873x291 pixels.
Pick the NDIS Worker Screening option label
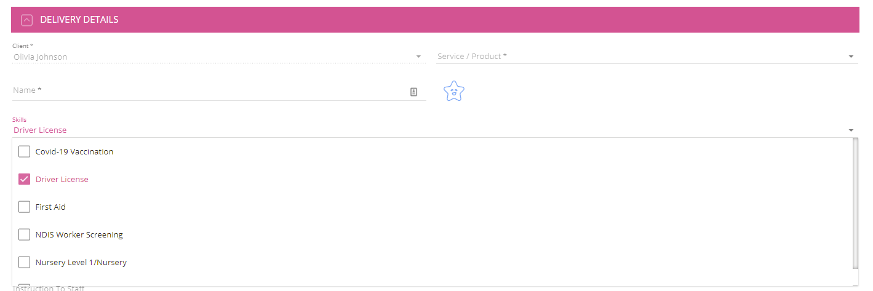point(79,235)
